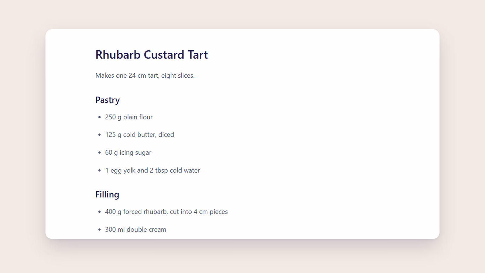The height and width of the screenshot is (273, 485).
Task: Click the words 4 cm pieces
Action: point(211,212)
